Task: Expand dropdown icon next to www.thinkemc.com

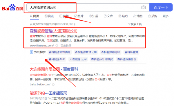Action: click(x=57, y=46)
